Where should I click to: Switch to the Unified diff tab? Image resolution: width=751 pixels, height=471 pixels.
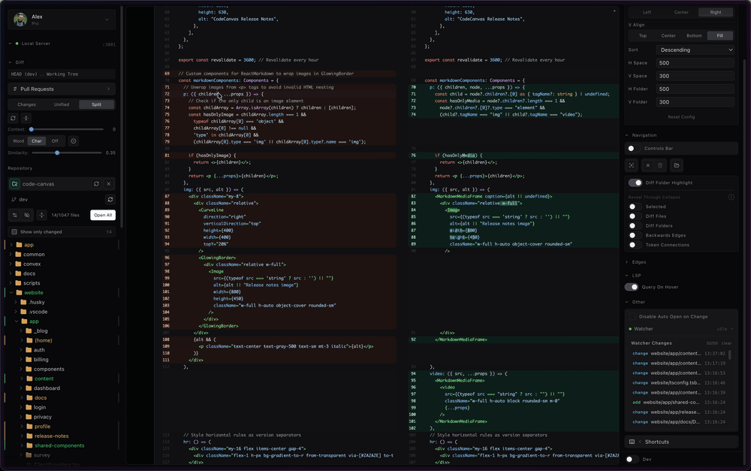[x=62, y=104]
